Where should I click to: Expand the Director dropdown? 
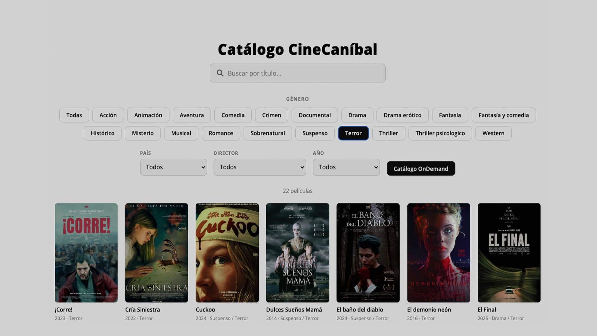(260, 167)
